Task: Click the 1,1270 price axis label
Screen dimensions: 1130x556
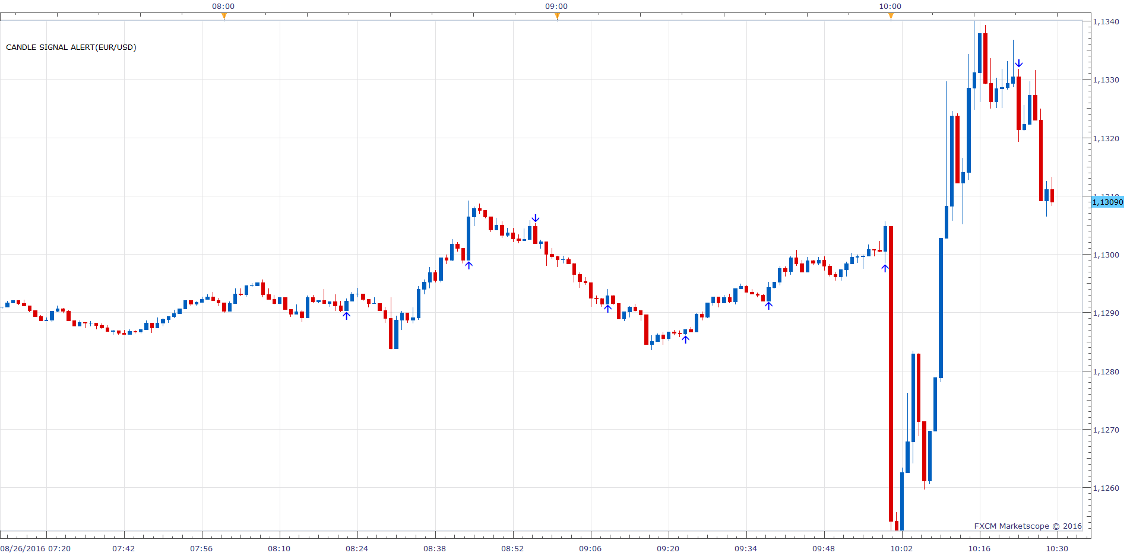Action: pyautogui.click(x=1106, y=430)
